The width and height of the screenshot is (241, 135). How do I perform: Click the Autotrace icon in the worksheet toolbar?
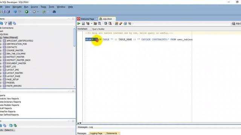point(95,23)
